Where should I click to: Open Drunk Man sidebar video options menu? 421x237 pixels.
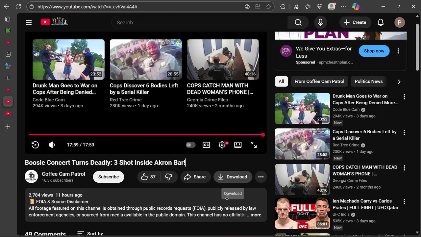pyautogui.click(x=404, y=97)
